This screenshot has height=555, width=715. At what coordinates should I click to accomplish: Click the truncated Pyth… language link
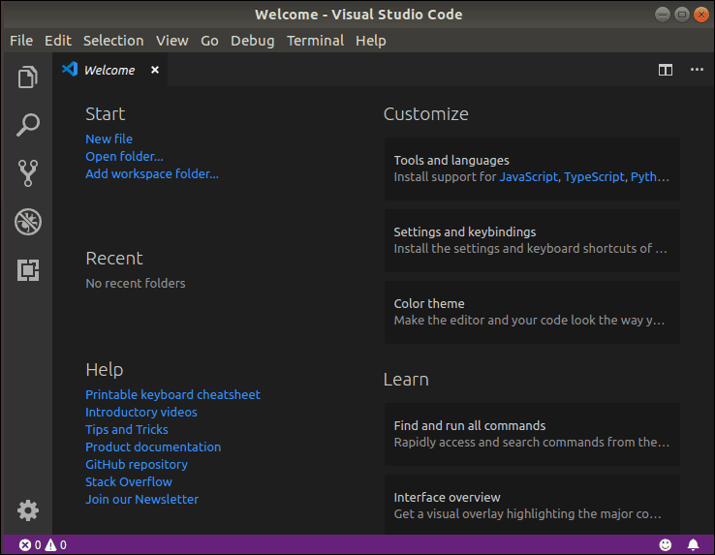pos(650,177)
